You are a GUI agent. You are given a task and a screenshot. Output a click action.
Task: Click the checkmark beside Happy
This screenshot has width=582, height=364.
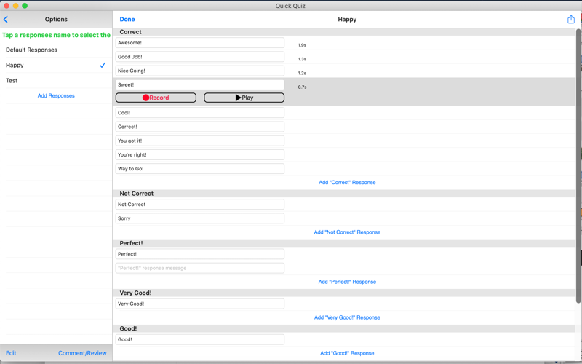click(103, 65)
